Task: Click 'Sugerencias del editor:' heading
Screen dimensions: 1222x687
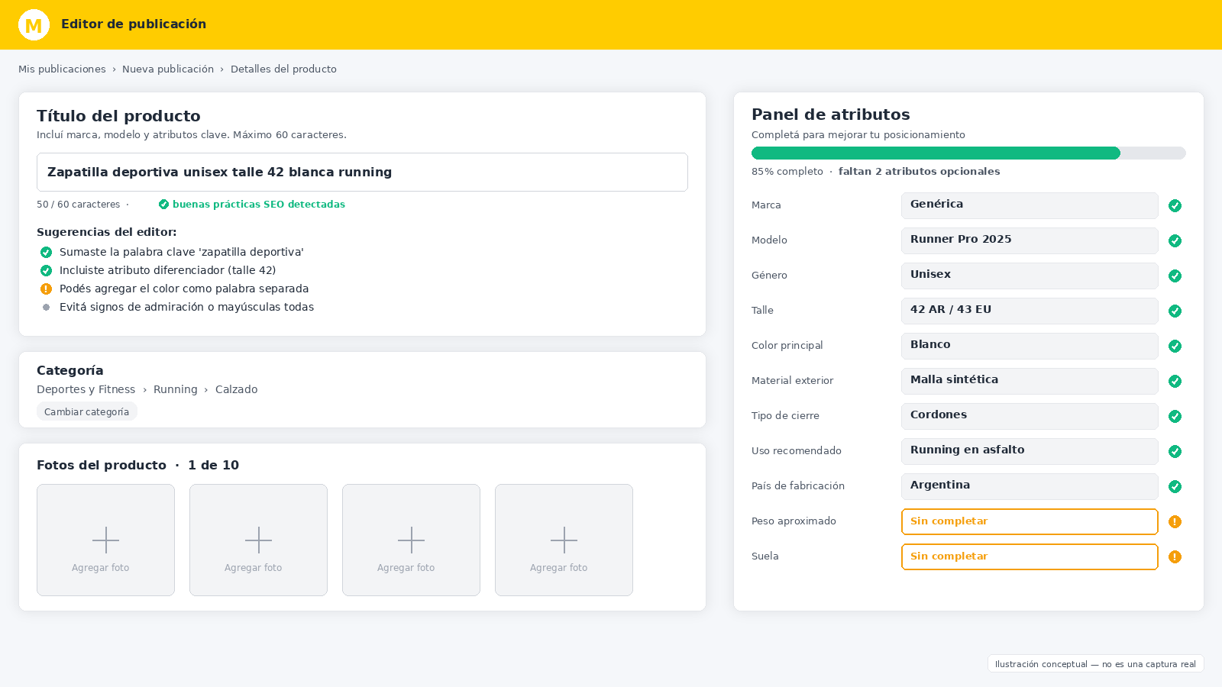Action: pyautogui.click(x=106, y=232)
